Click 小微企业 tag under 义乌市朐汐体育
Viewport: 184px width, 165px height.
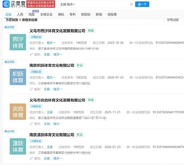[36, 37]
